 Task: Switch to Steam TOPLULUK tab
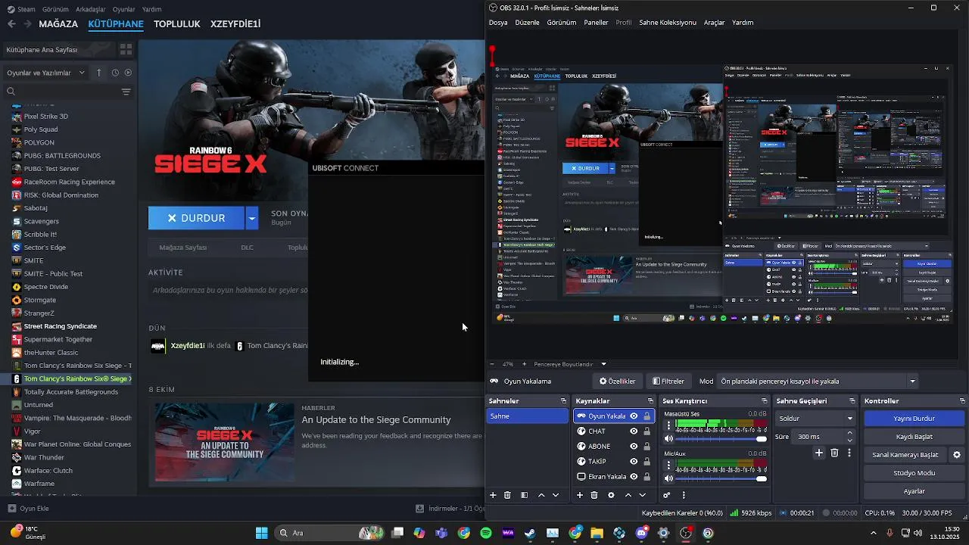click(x=176, y=23)
